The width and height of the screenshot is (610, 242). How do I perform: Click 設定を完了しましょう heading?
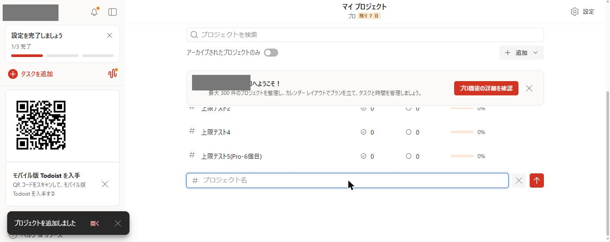[37, 36]
